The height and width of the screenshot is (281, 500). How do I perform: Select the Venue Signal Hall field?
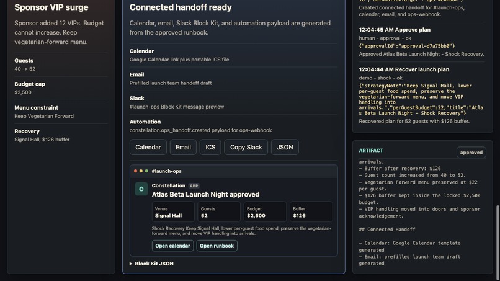point(173,212)
